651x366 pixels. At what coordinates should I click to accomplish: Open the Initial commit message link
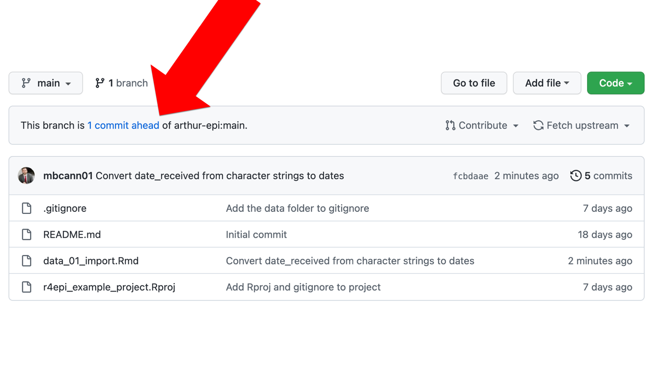coord(256,234)
